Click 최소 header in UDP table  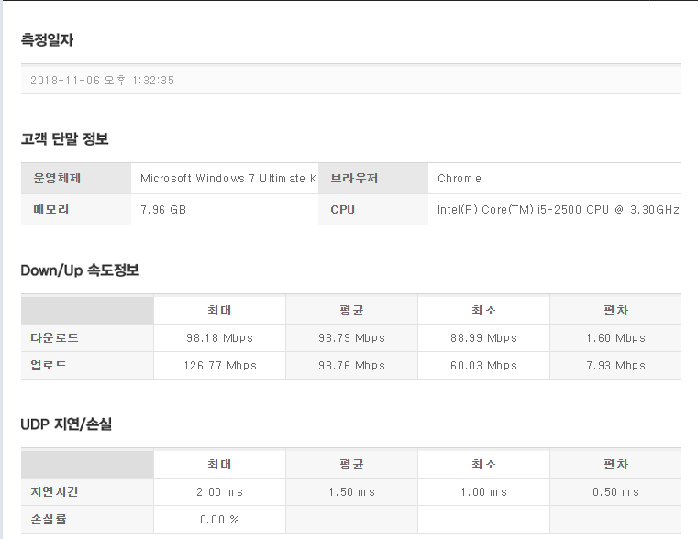[483, 464]
